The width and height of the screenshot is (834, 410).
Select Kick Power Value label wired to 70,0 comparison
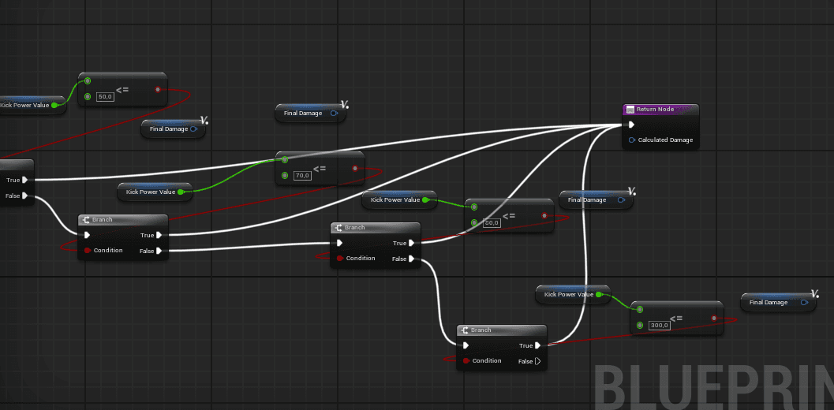click(x=151, y=192)
